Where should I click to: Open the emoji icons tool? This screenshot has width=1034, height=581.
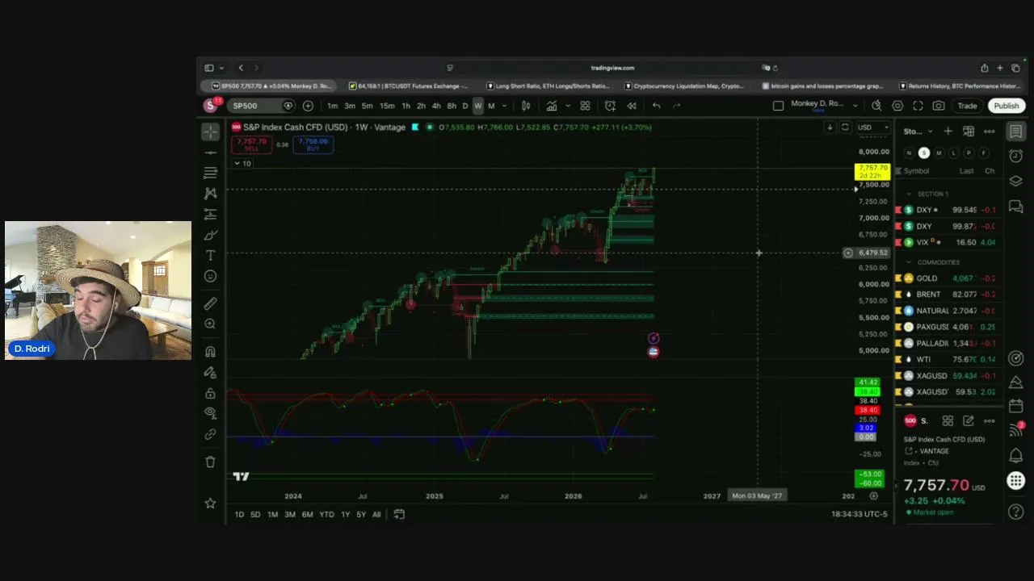click(x=211, y=276)
